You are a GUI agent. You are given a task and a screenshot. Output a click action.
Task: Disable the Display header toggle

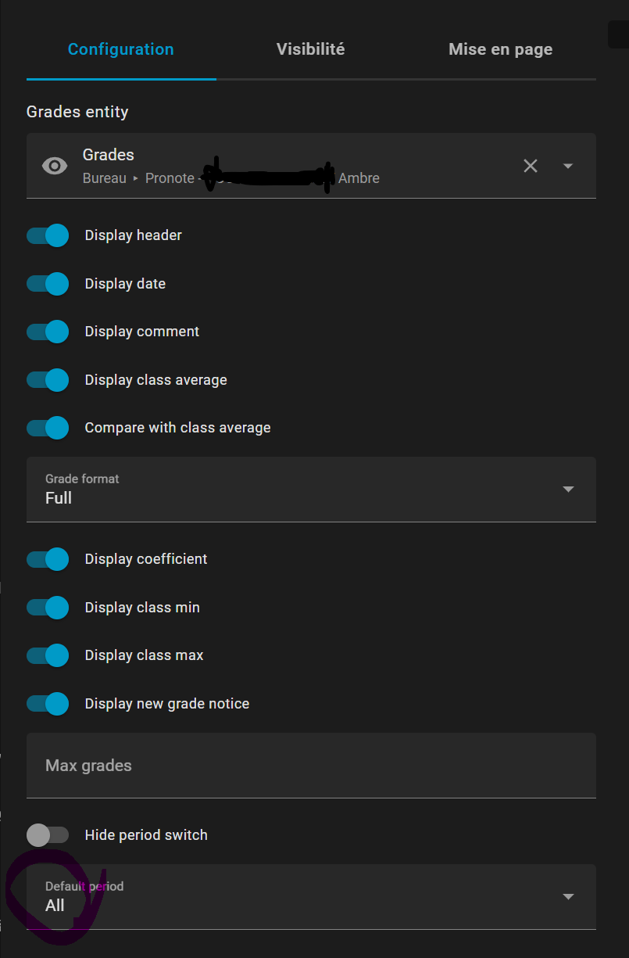(48, 235)
